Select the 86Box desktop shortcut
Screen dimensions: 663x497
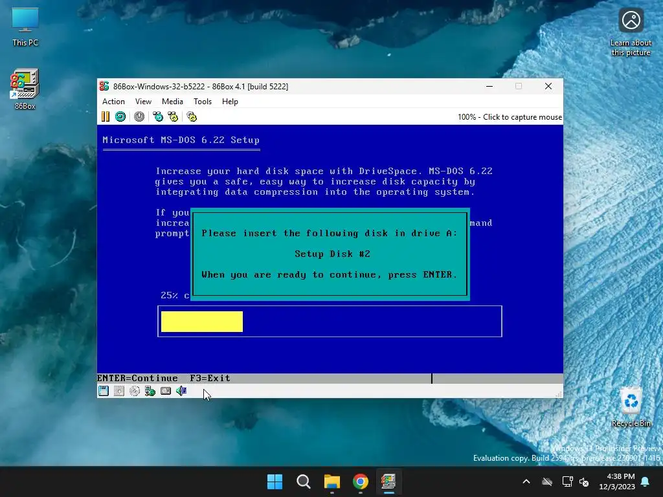click(25, 89)
